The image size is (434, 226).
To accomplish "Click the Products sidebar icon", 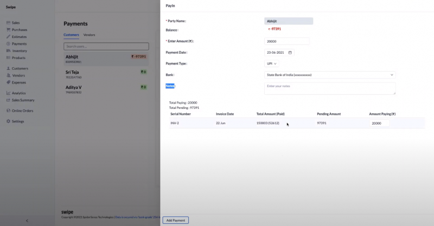I will click(8, 57).
